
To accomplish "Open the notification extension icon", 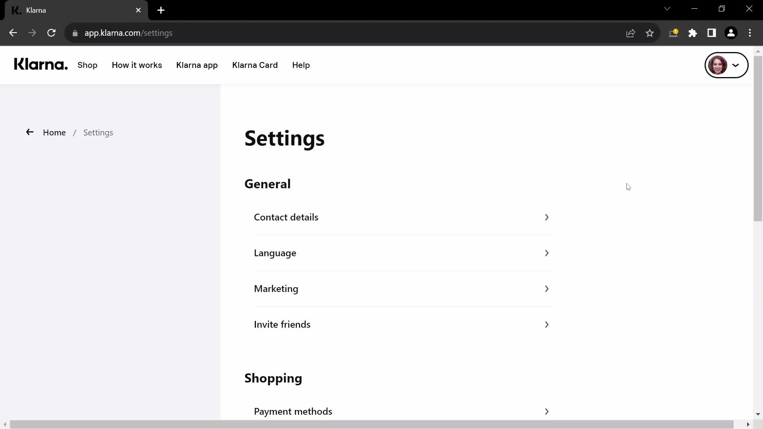I will coord(674,33).
